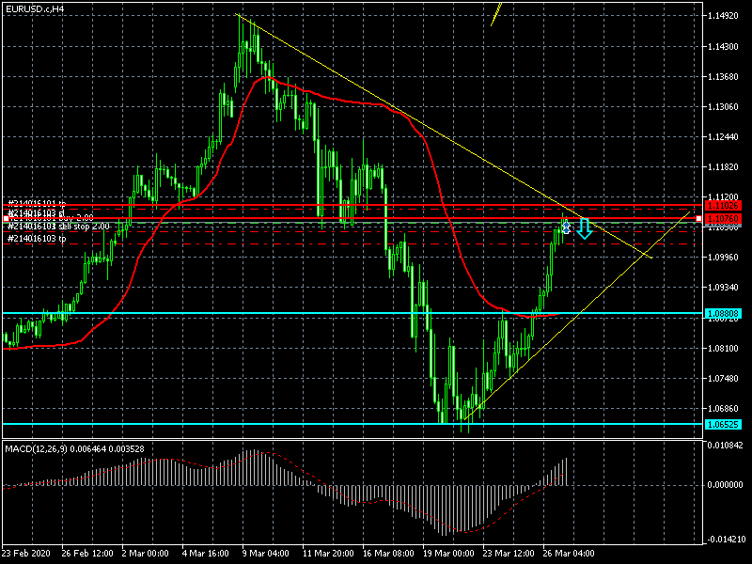Screen dimensions: 752x564
Task: Click the 1.07480 price scale value
Action: (723, 379)
